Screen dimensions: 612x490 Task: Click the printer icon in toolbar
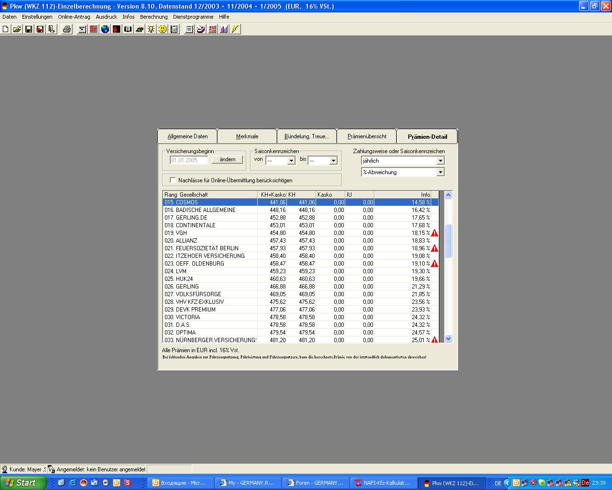click(67, 29)
